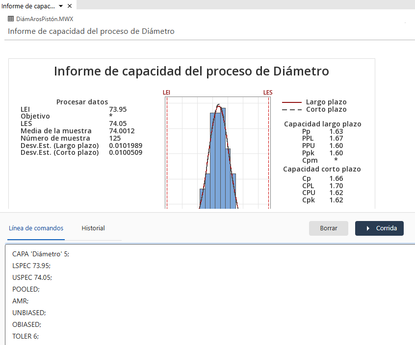Click the TOLER 6 command line
Viewport: 415px width, 345px height.
point(25,336)
